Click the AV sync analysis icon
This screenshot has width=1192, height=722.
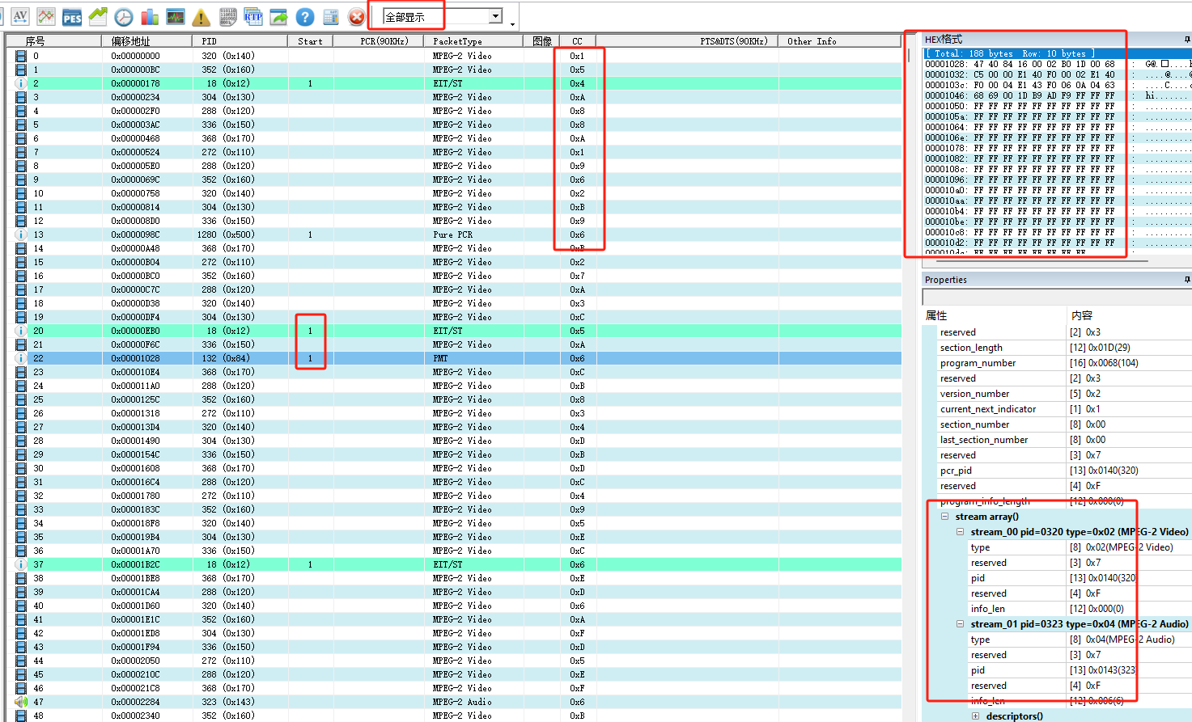point(20,16)
